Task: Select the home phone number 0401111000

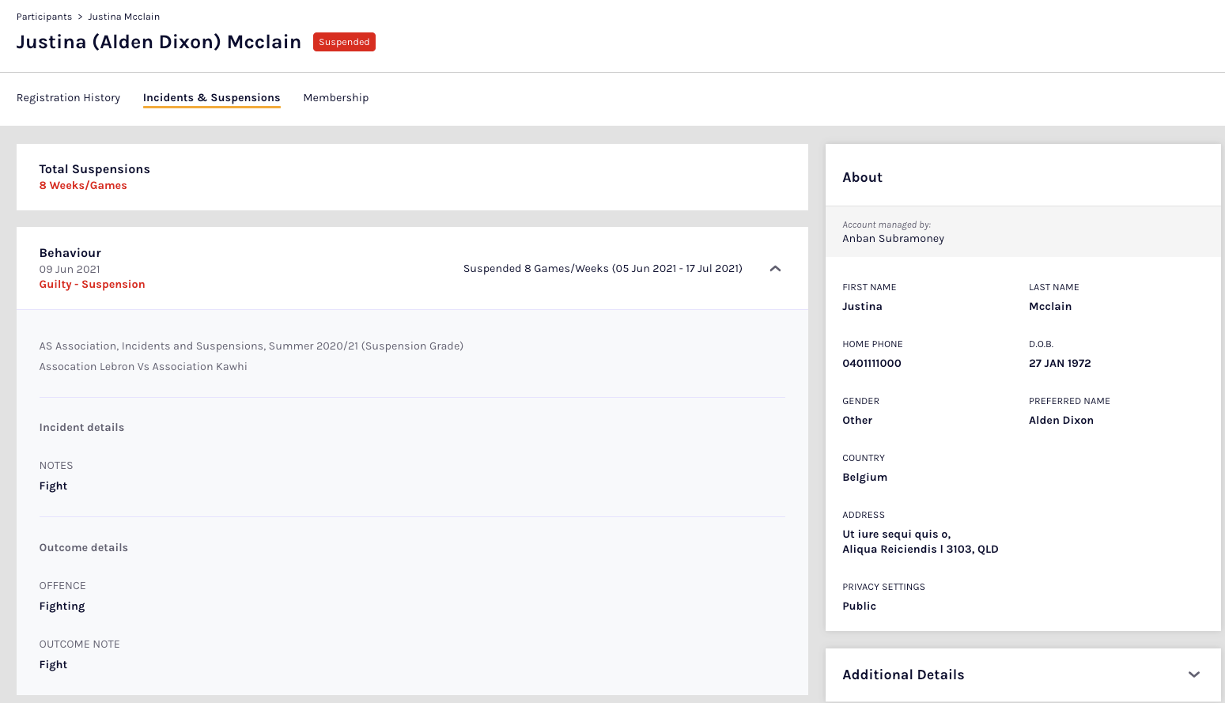Action: click(871, 364)
